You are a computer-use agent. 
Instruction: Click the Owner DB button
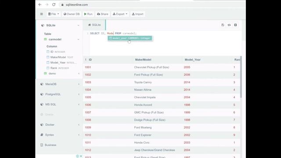[x=72, y=14]
